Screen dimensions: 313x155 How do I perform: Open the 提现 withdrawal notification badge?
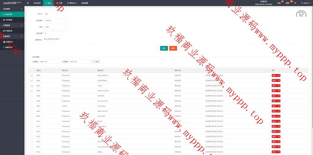pos(287,3)
